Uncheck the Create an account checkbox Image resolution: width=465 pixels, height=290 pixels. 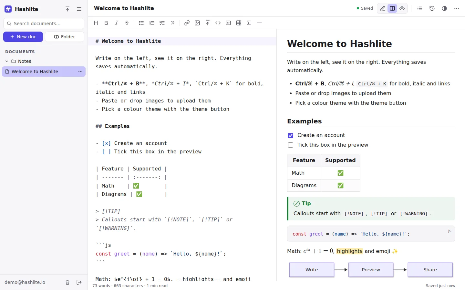click(291, 136)
